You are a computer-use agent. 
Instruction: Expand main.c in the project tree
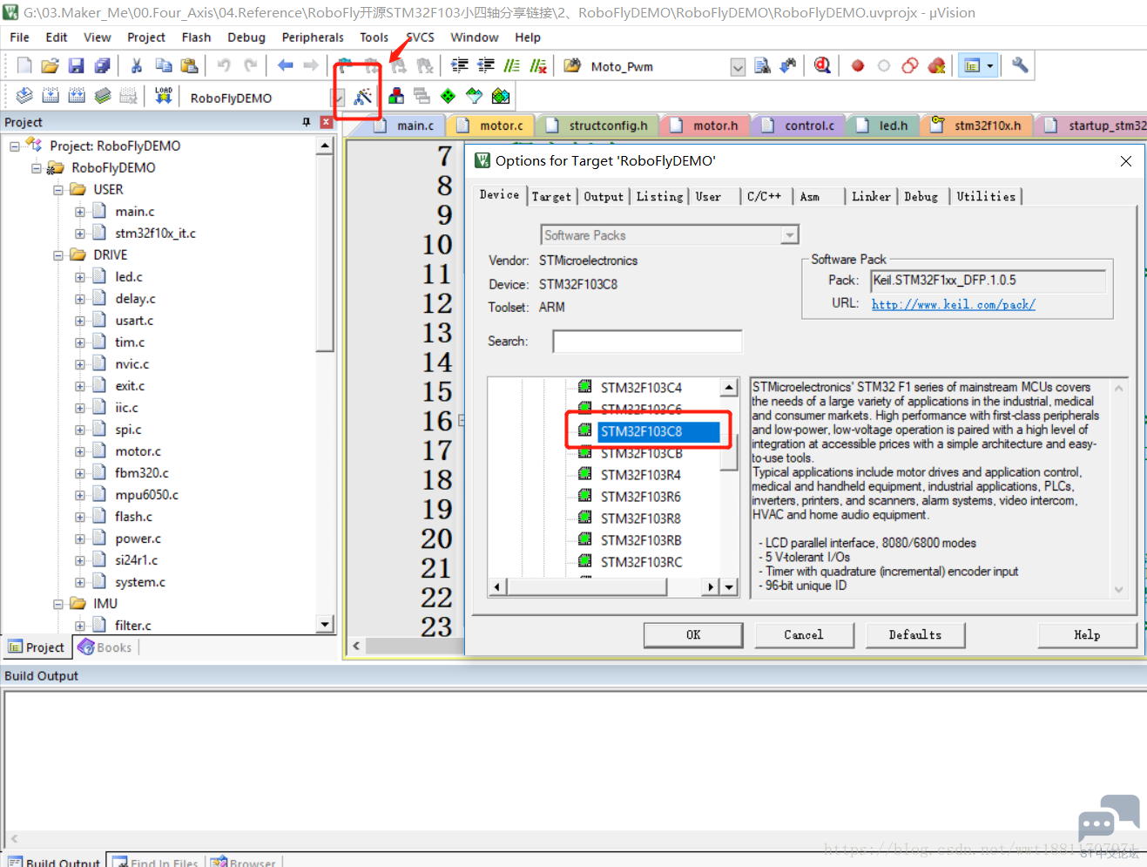coord(80,212)
